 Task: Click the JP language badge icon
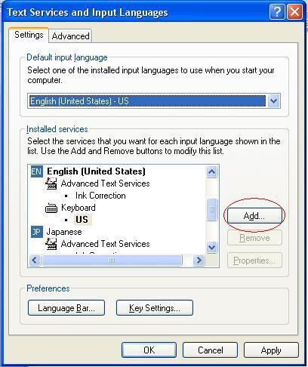pyautogui.click(x=36, y=232)
